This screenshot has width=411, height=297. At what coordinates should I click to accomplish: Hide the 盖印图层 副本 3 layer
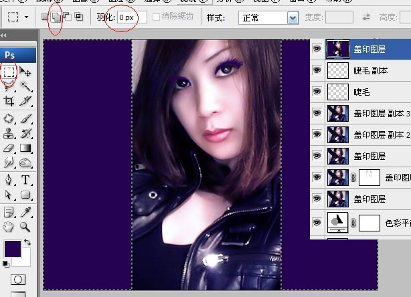317,113
